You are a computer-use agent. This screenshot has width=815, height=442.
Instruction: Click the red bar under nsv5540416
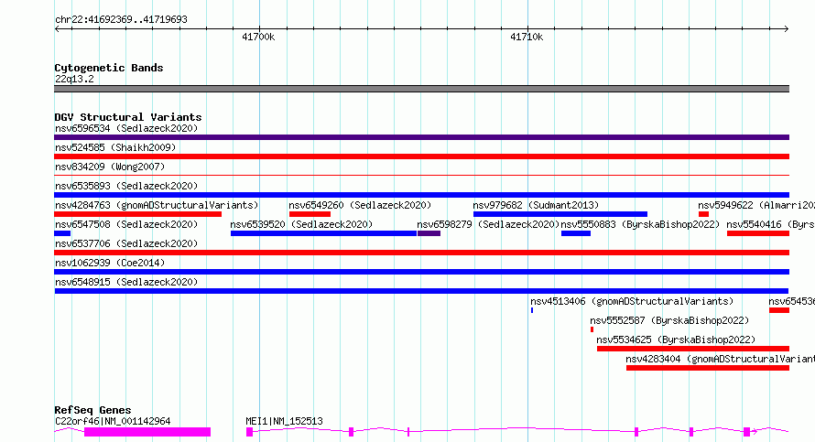(758, 233)
